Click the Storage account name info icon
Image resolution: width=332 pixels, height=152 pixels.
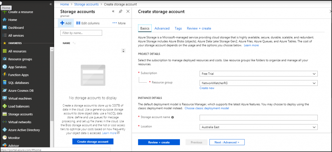(x=172, y=118)
